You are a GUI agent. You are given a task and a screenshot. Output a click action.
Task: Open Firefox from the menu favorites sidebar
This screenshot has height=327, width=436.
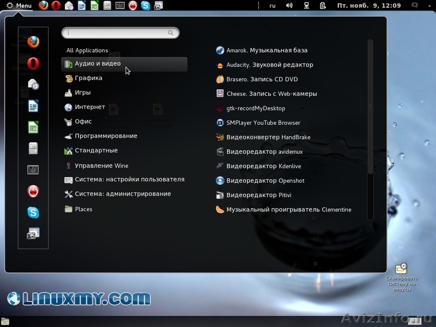(x=33, y=42)
